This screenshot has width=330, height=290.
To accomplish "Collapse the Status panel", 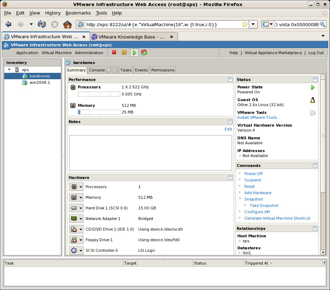I will pyautogui.click(x=315, y=80).
